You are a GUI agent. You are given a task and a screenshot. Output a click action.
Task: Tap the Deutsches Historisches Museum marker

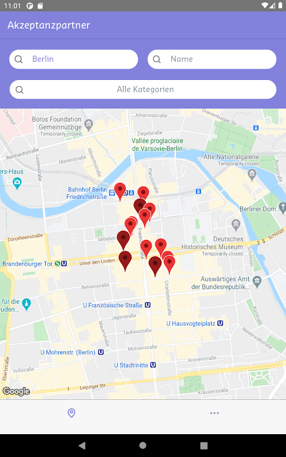click(x=236, y=225)
